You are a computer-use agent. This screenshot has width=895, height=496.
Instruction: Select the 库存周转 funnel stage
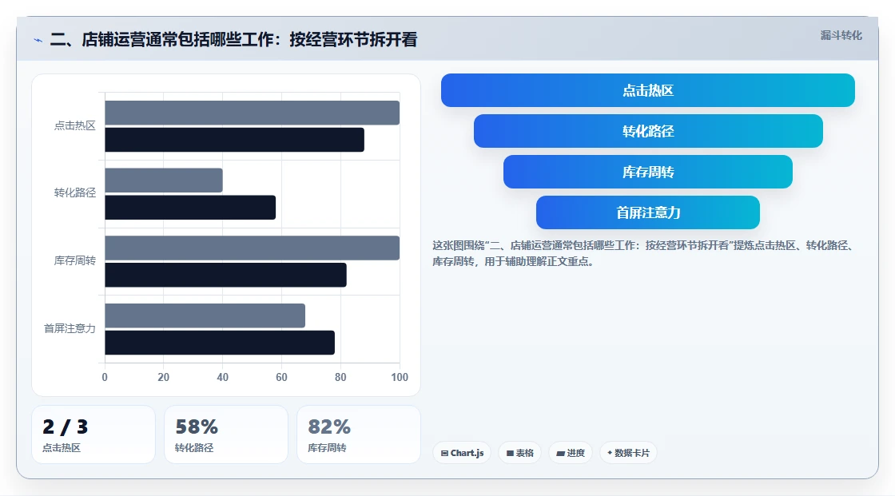[648, 172]
